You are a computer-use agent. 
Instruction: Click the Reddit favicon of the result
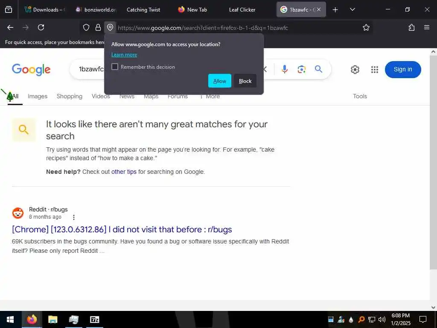pos(18,213)
